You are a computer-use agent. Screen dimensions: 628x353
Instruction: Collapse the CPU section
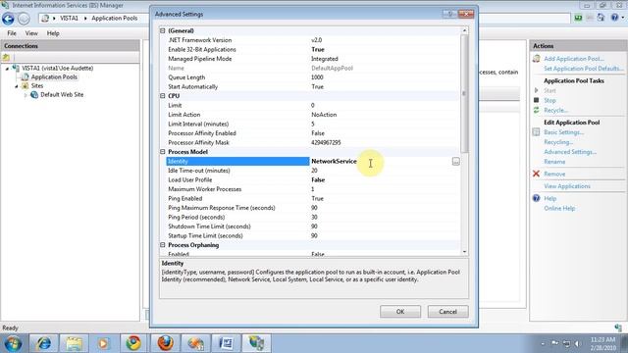(x=163, y=96)
